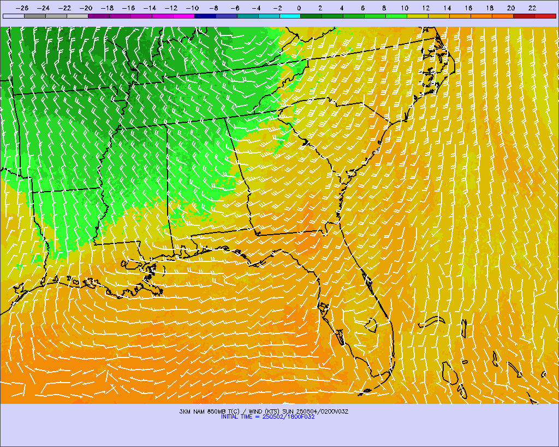559x447 pixels.
Task: Click the blue 'INITIAL TIME = 250502/1800F032' text
Action: pos(267,416)
